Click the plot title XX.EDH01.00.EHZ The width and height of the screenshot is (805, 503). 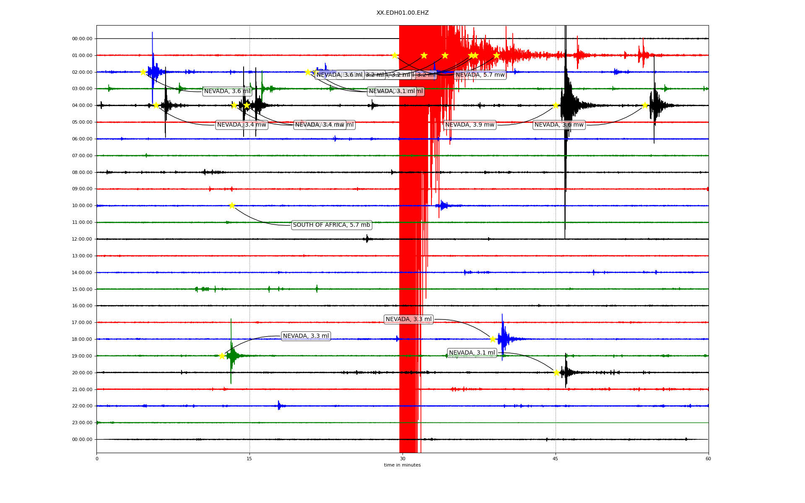[402, 13]
